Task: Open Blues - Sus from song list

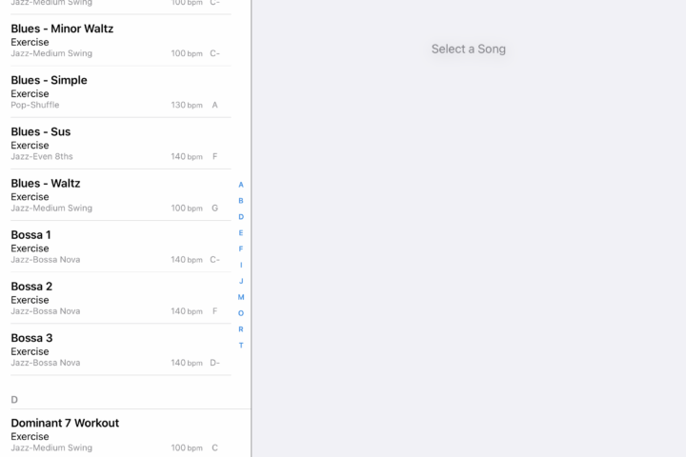Action: coord(121,144)
